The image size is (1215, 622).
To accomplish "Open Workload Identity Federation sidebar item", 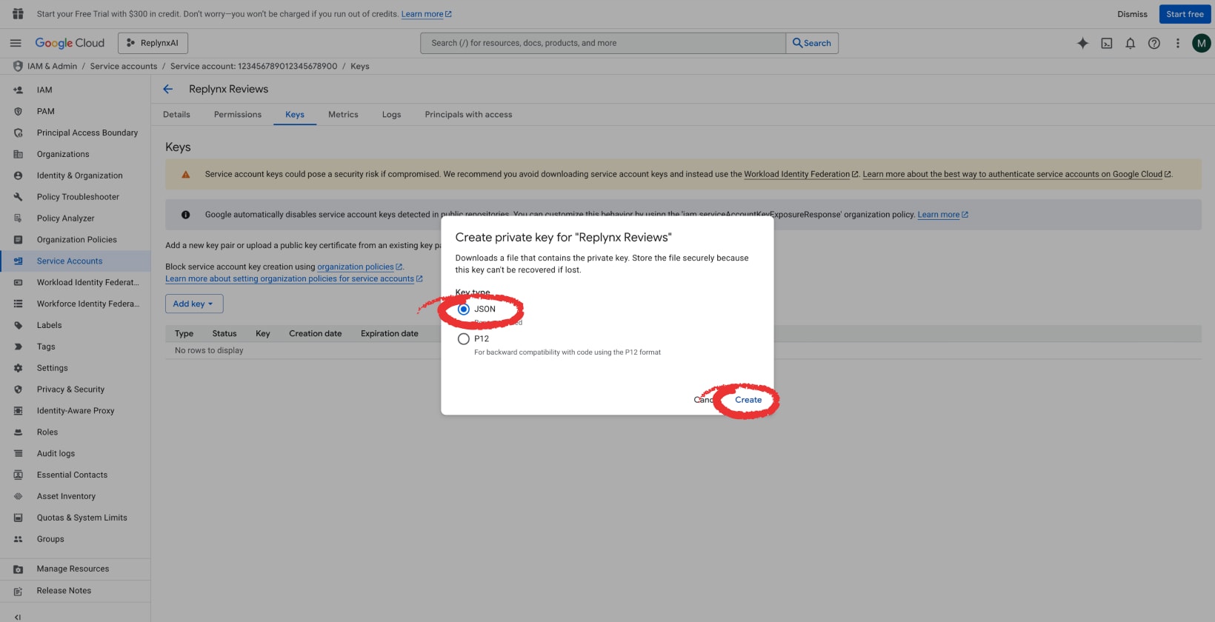I will coord(75,282).
